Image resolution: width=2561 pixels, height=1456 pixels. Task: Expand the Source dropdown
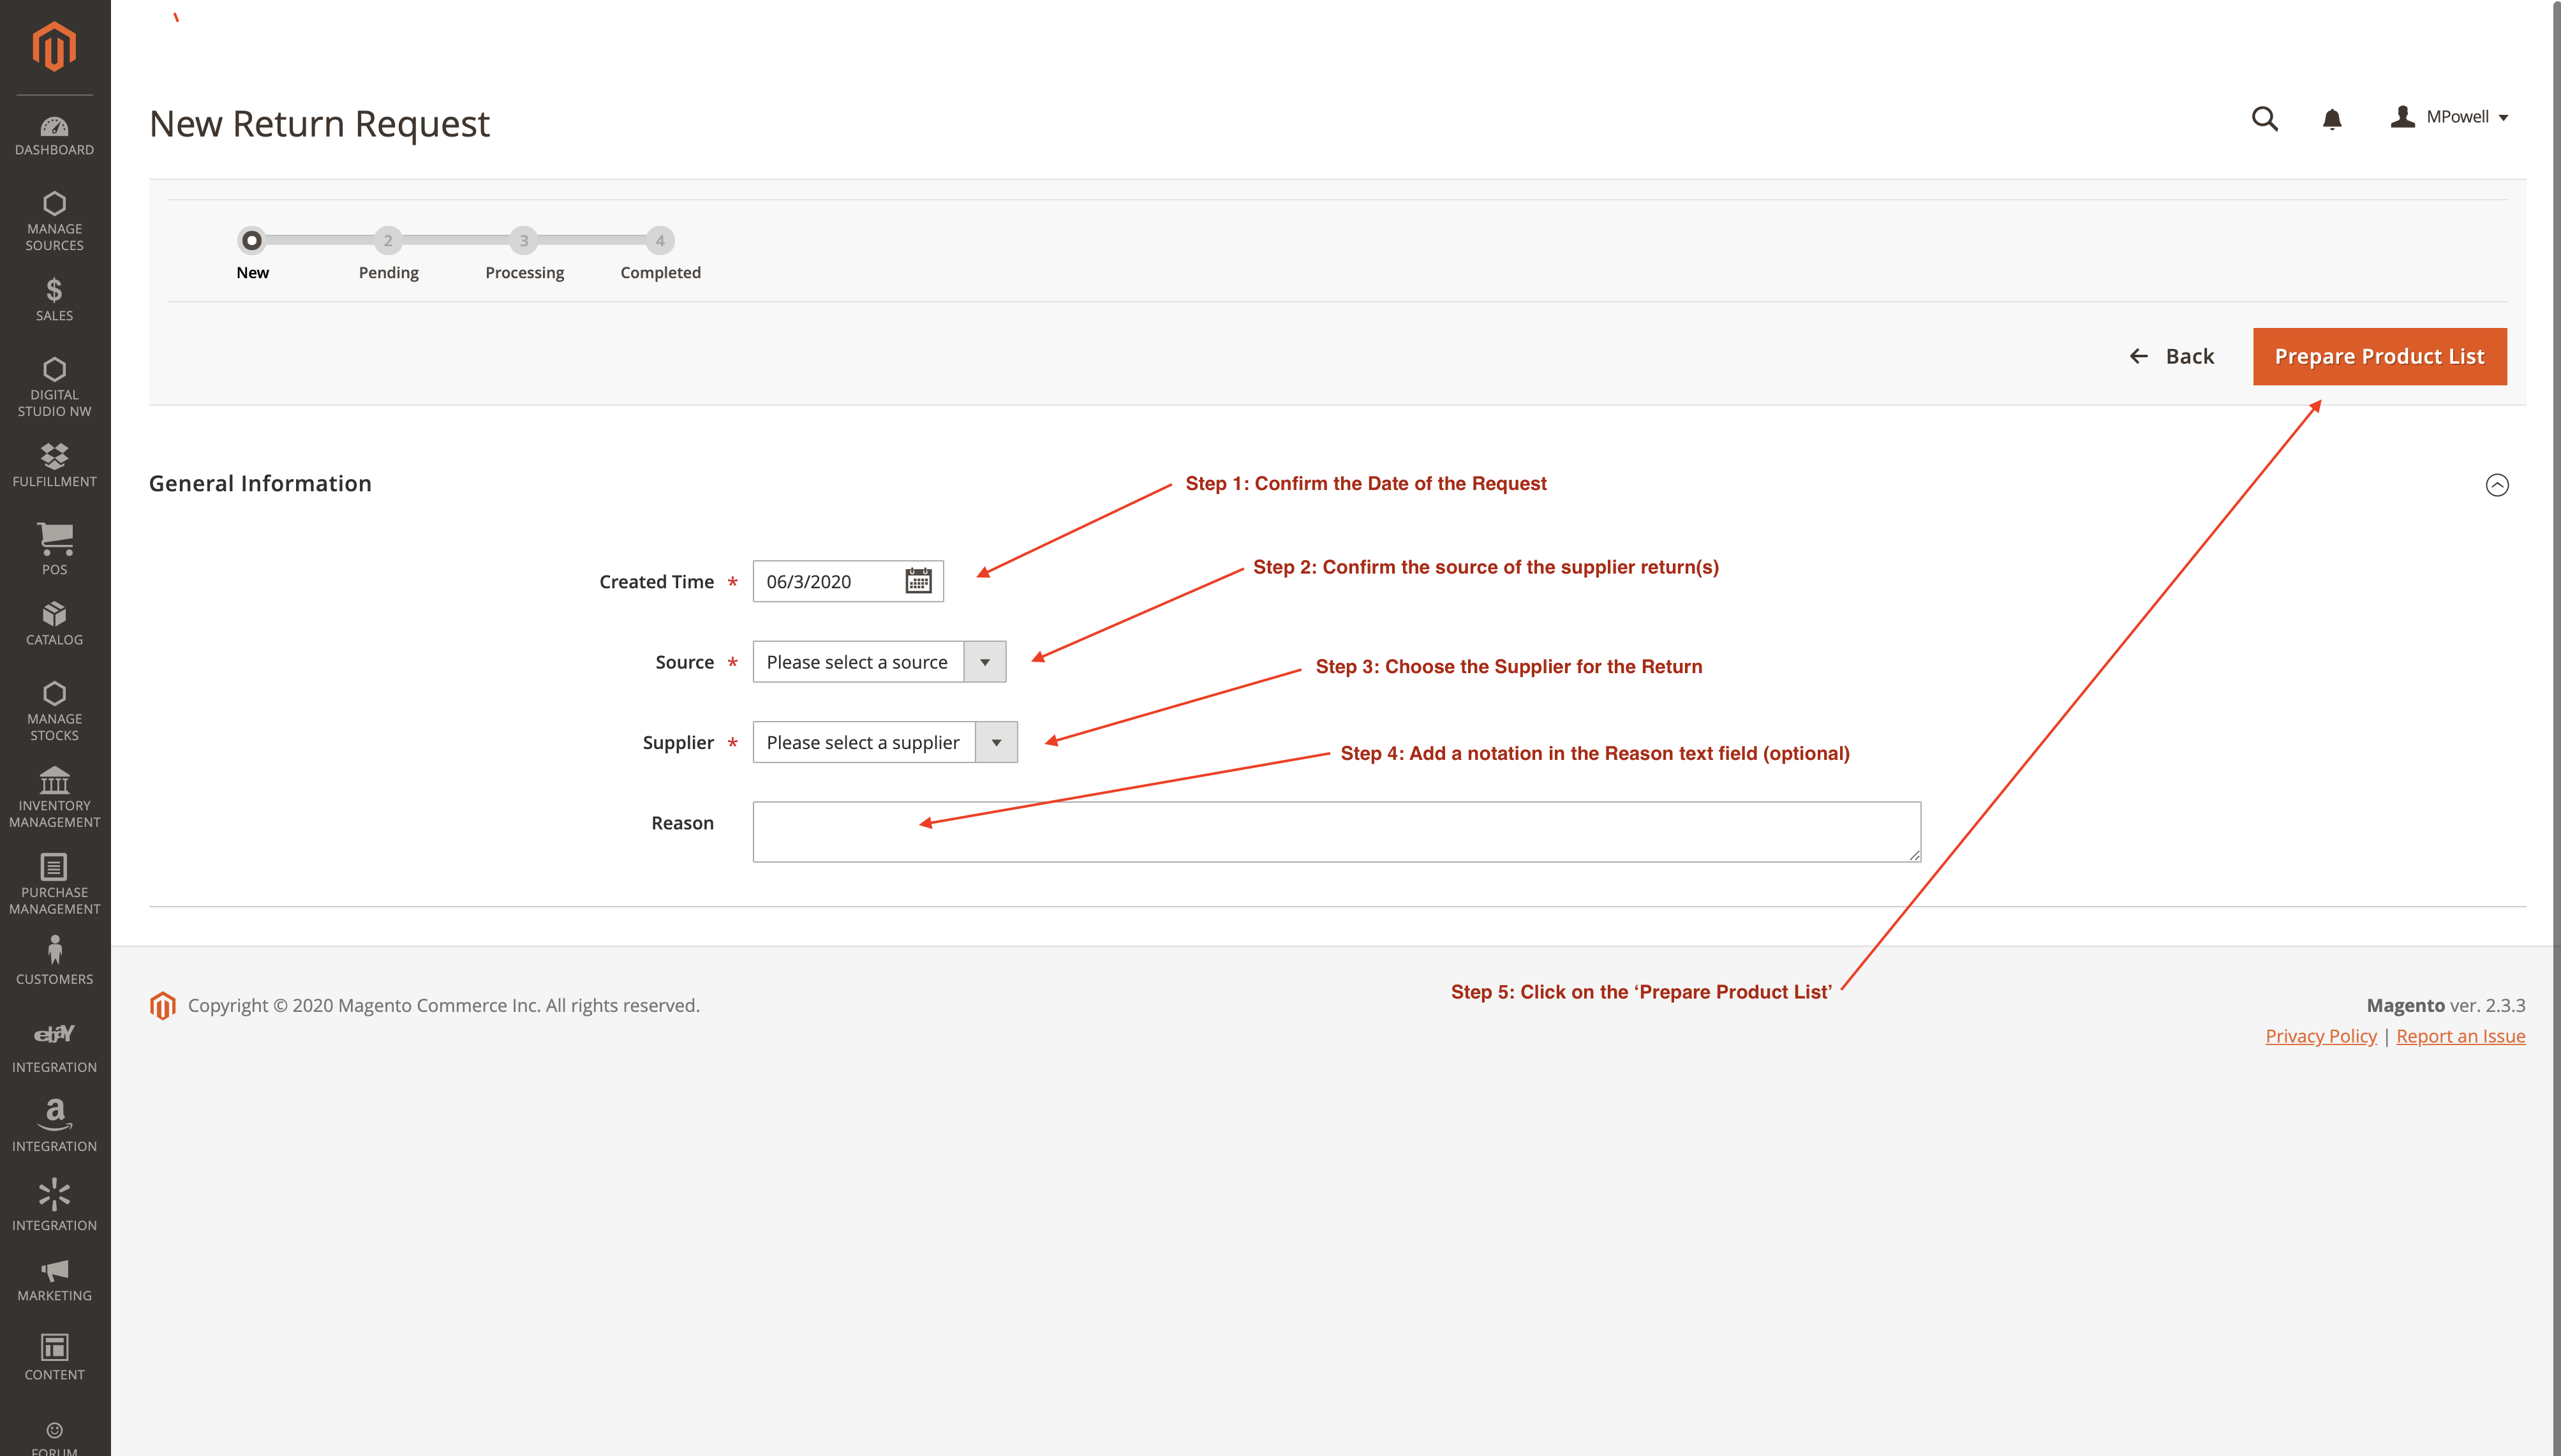tap(879, 662)
